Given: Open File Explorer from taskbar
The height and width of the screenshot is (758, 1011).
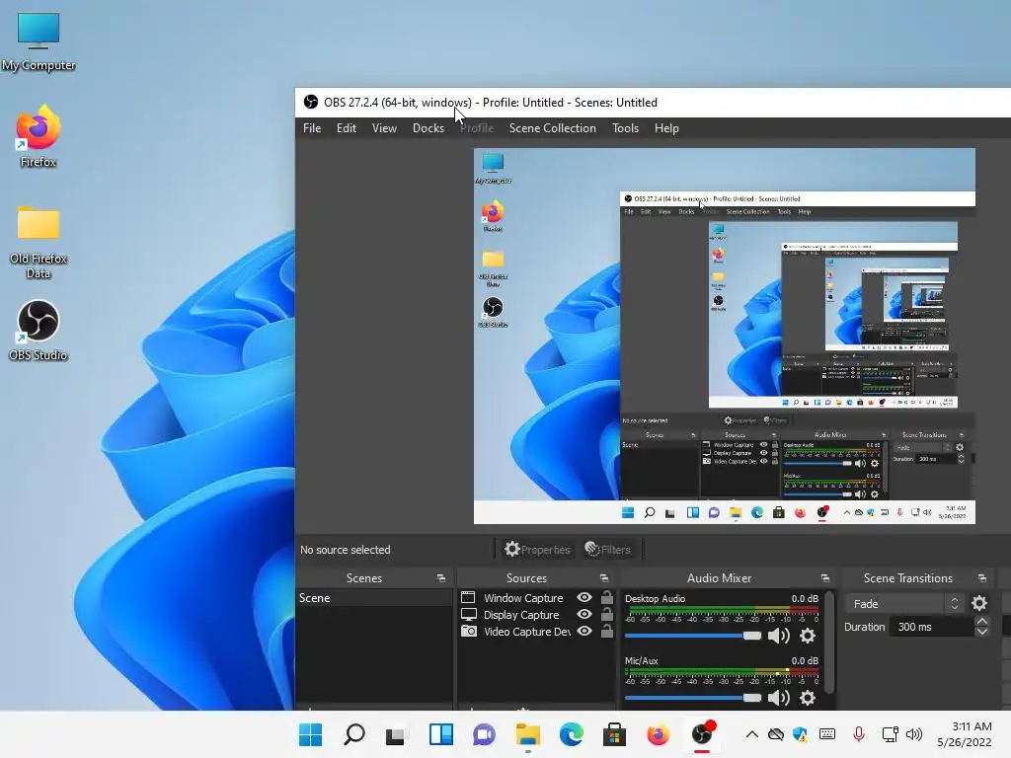Looking at the screenshot, I should [x=527, y=734].
